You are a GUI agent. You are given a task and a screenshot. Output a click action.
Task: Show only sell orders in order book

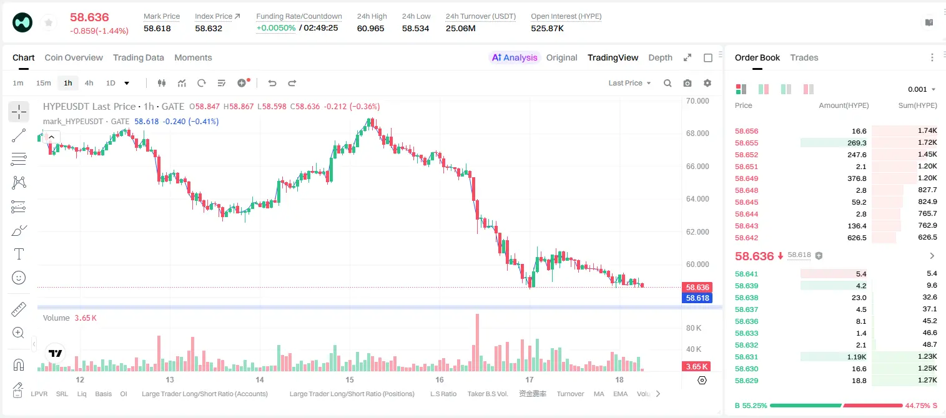[808, 89]
